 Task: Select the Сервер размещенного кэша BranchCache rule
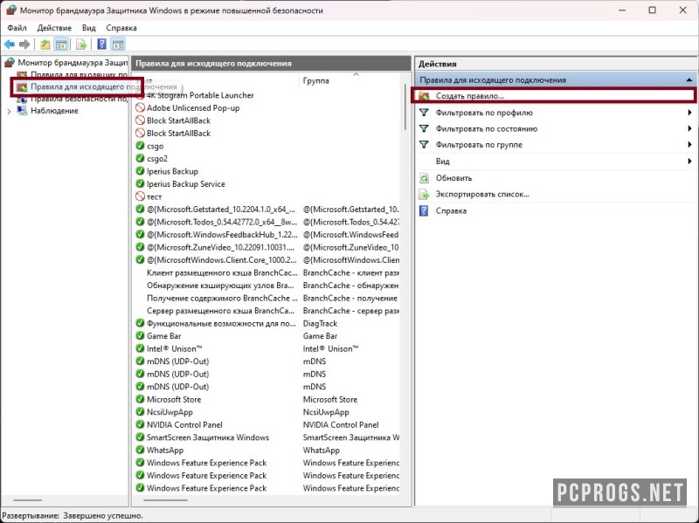(221, 311)
